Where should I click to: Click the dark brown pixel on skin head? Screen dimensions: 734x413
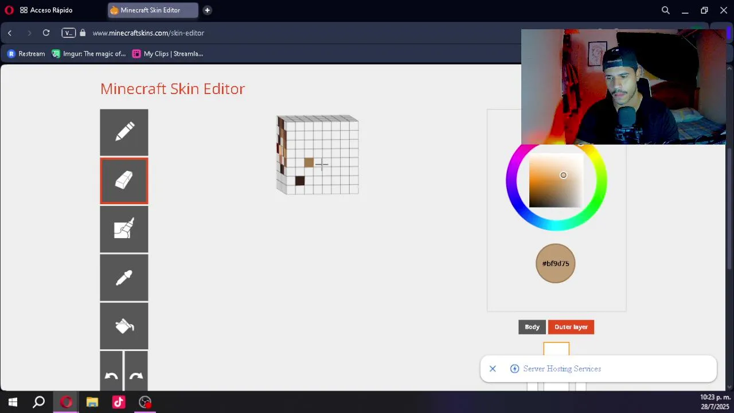coord(299,181)
